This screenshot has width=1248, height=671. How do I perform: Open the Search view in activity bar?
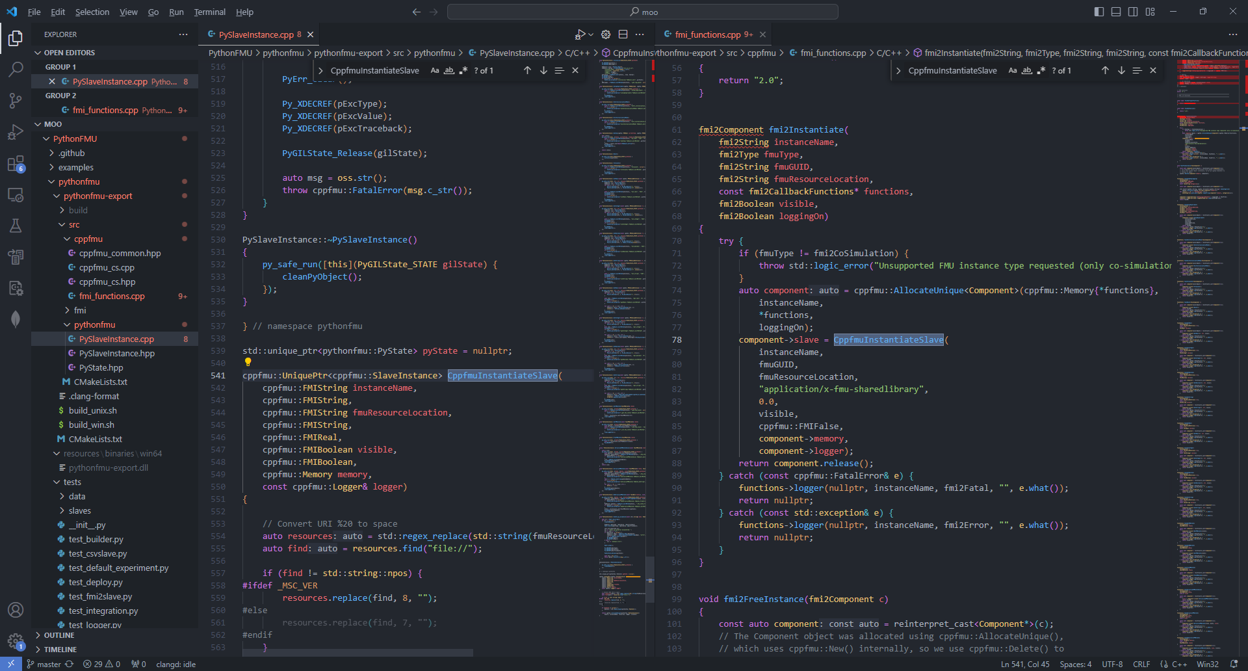(x=16, y=69)
